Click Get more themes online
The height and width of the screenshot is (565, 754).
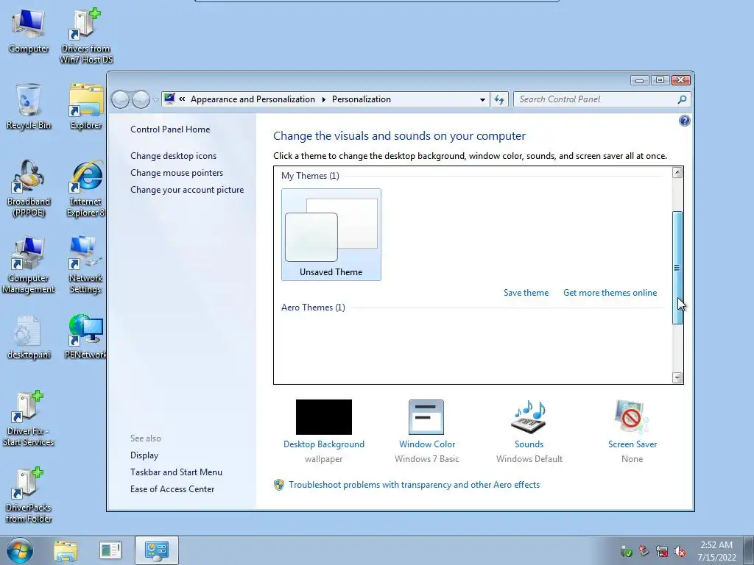(610, 293)
